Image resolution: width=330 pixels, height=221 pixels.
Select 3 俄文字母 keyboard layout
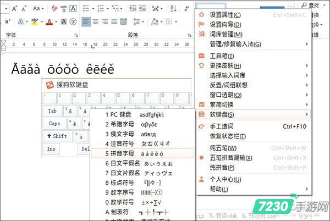142,134
